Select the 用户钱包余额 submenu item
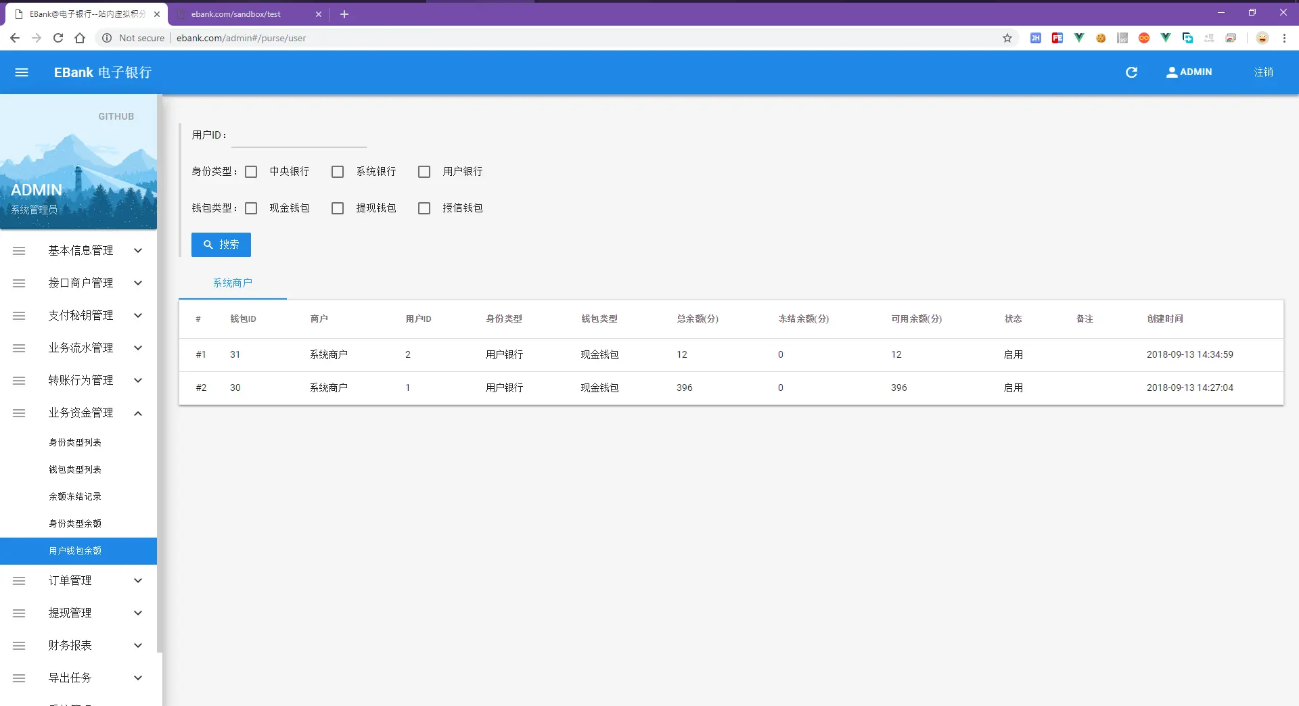The height and width of the screenshot is (706, 1299). point(78,551)
